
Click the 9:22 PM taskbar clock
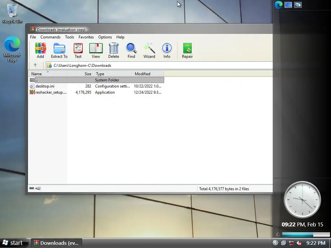point(316,243)
